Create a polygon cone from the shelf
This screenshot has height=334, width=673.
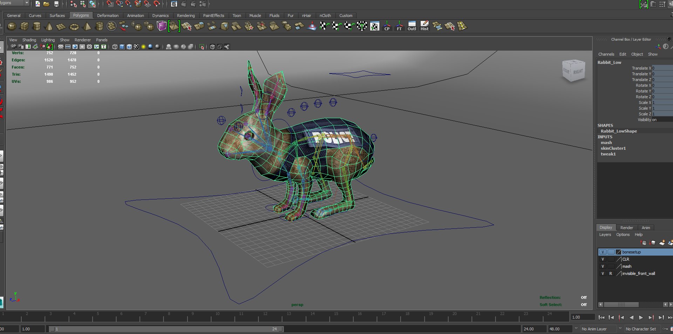49,26
